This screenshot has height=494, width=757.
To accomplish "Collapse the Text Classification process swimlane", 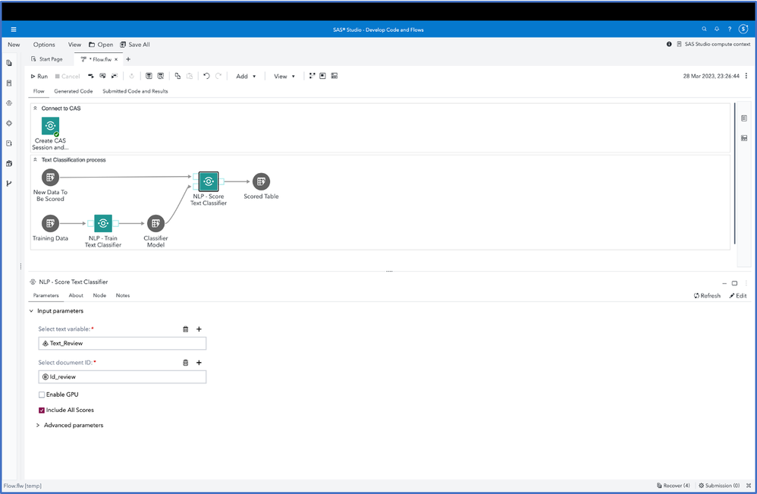I will [x=35, y=160].
